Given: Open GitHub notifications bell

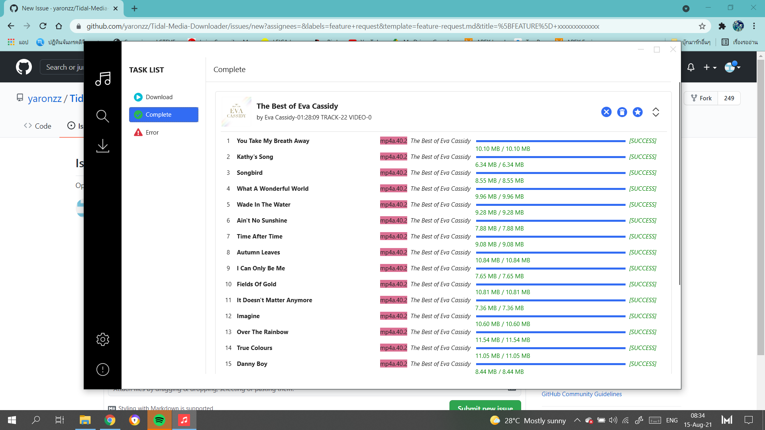Looking at the screenshot, I should 690,67.
